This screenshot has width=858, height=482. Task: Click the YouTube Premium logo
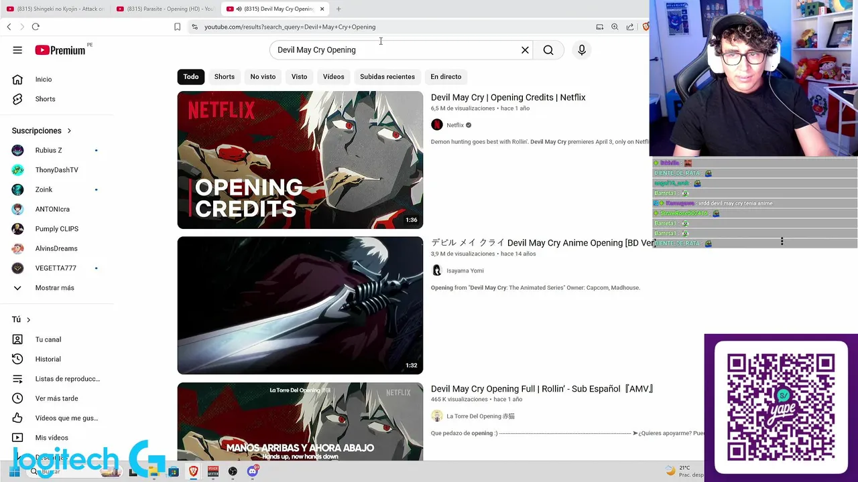[x=60, y=50]
